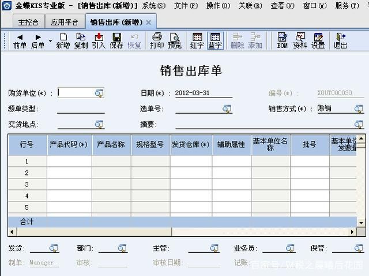Open the 资料 info icon

tap(300, 41)
